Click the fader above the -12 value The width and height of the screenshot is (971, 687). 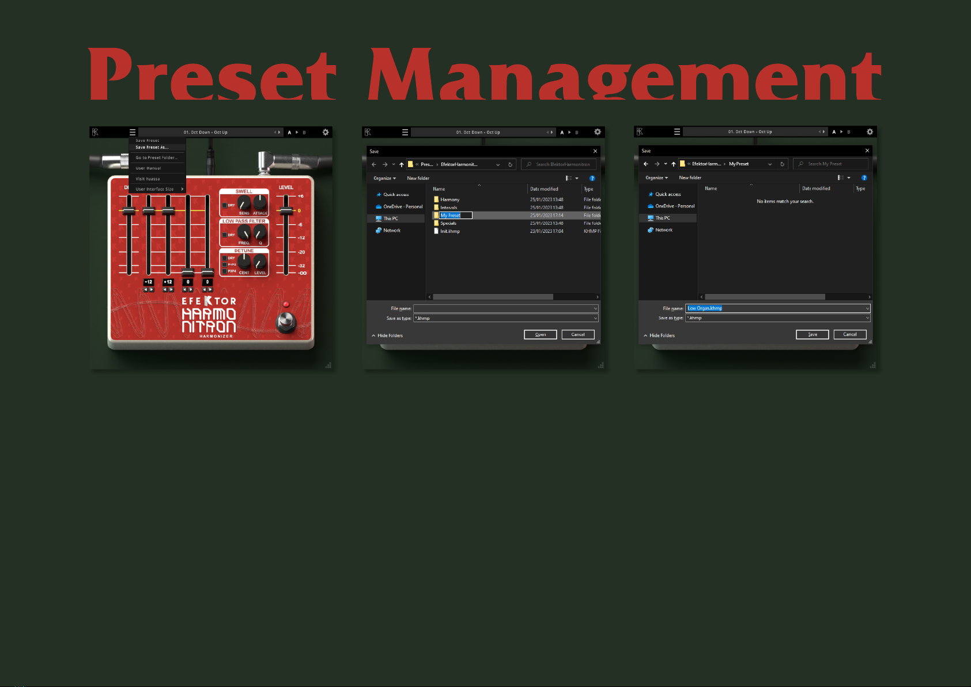pyautogui.click(x=149, y=211)
